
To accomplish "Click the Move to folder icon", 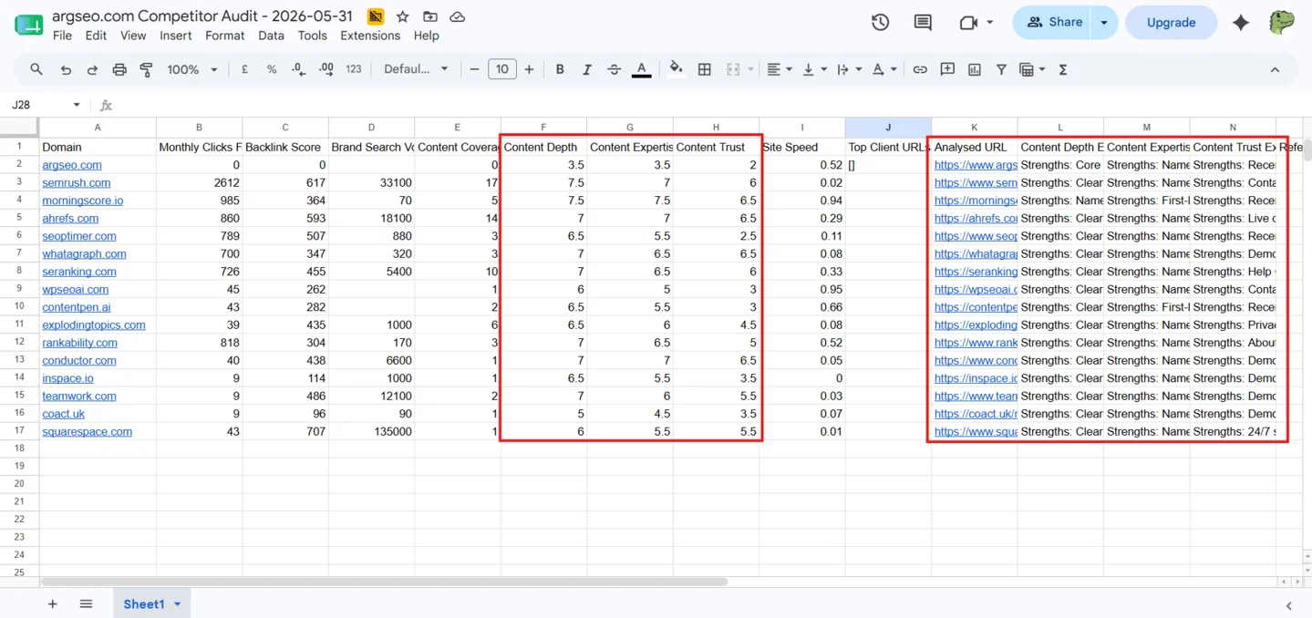I will click(x=430, y=16).
